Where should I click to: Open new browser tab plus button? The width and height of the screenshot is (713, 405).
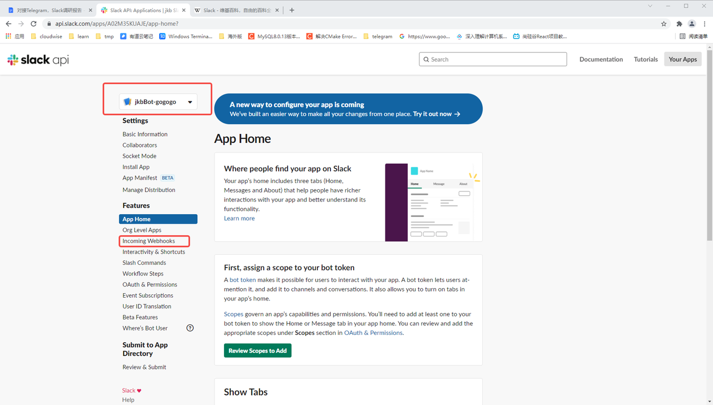tap(292, 10)
